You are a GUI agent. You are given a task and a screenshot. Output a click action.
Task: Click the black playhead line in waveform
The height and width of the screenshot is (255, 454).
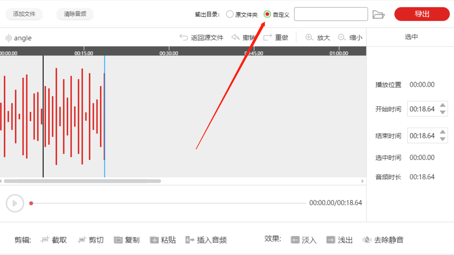coord(43,116)
